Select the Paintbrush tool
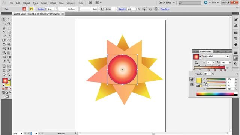240x135 pixels. click(x=4, y=36)
